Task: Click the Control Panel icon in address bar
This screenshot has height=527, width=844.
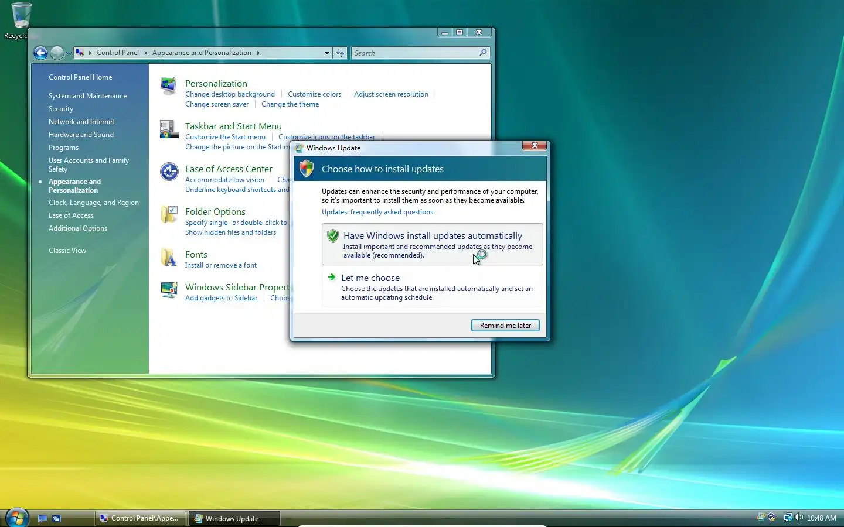Action: point(80,53)
